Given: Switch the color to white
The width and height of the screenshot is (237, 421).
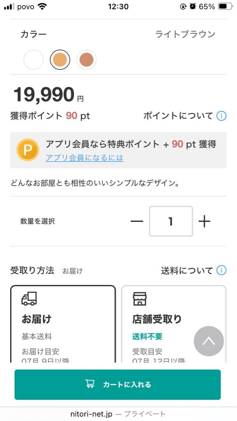Looking at the screenshot, I should [34, 60].
